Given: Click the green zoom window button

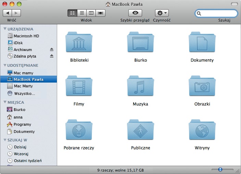Looking at the screenshot, I should 19,4.
